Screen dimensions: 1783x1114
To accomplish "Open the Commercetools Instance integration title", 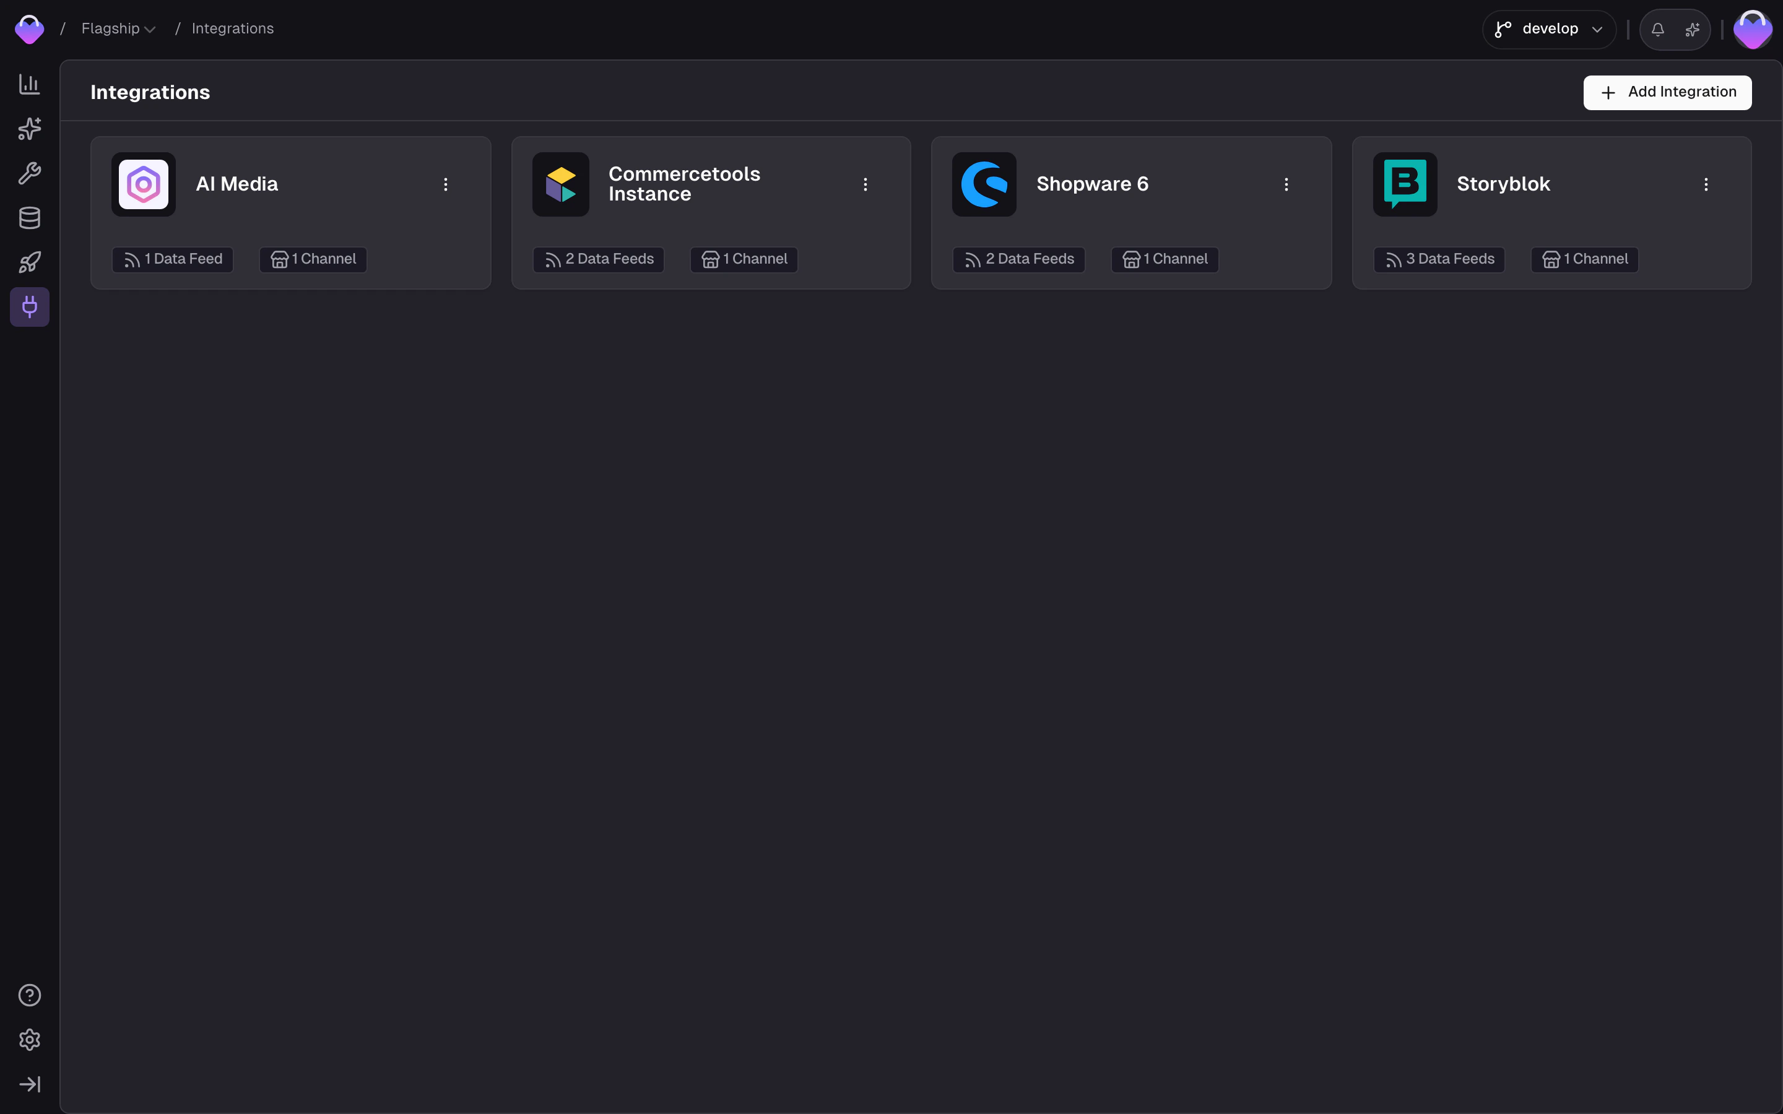I will 685,184.
